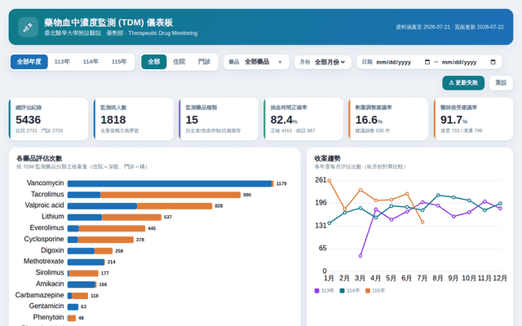522x326 pixels.
Task: Click the 115年 January data point
Action: click(x=330, y=181)
